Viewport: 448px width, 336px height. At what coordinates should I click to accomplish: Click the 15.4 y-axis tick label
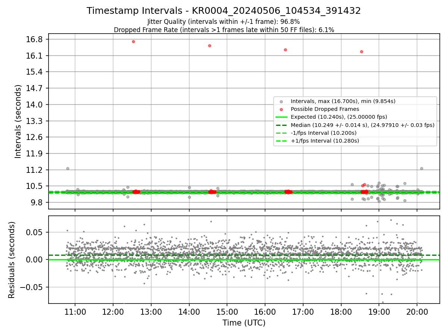(34, 72)
